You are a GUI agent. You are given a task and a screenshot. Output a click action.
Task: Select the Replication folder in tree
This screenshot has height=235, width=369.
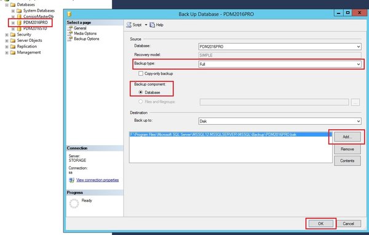(27, 46)
